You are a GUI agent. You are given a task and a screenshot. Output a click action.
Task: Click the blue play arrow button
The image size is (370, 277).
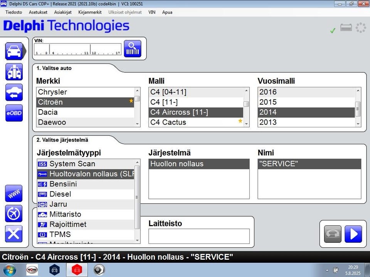(353, 234)
